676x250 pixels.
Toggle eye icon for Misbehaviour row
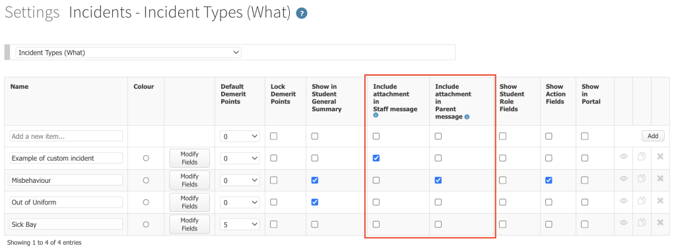tap(623, 179)
